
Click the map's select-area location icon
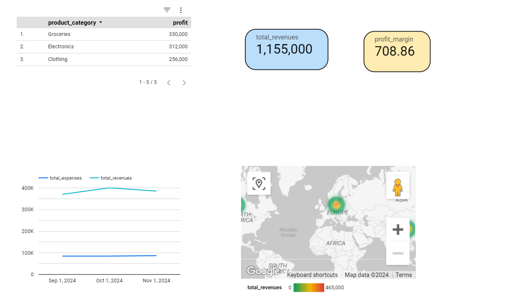point(259,183)
